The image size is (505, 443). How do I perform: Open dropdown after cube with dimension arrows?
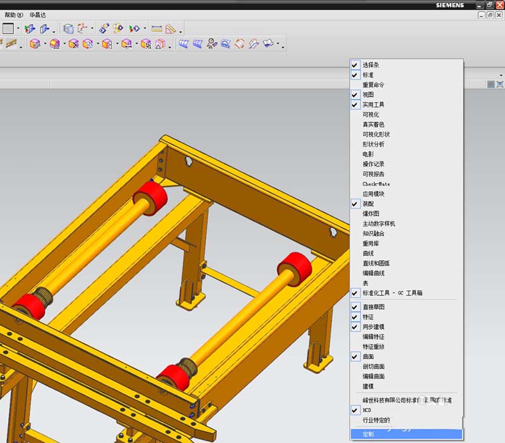(136, 44)
